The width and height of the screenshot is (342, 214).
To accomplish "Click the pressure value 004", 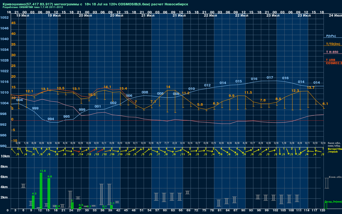I will click(x=20, y=100).
